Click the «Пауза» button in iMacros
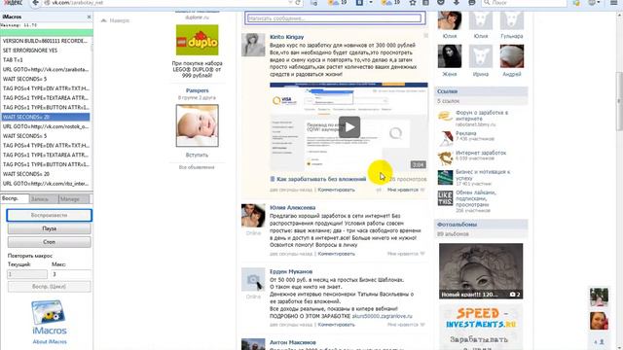The height and width of the screenshot is (350, 623). tap(50, 228)
